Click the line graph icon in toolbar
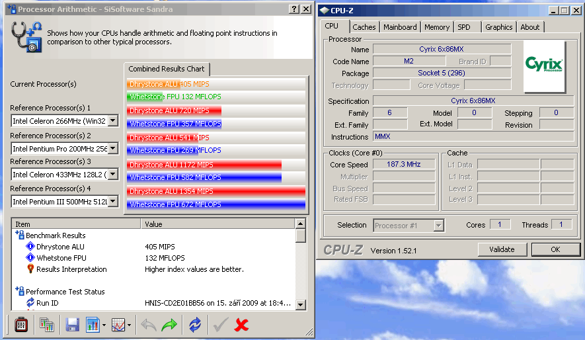 coord(118,325)
